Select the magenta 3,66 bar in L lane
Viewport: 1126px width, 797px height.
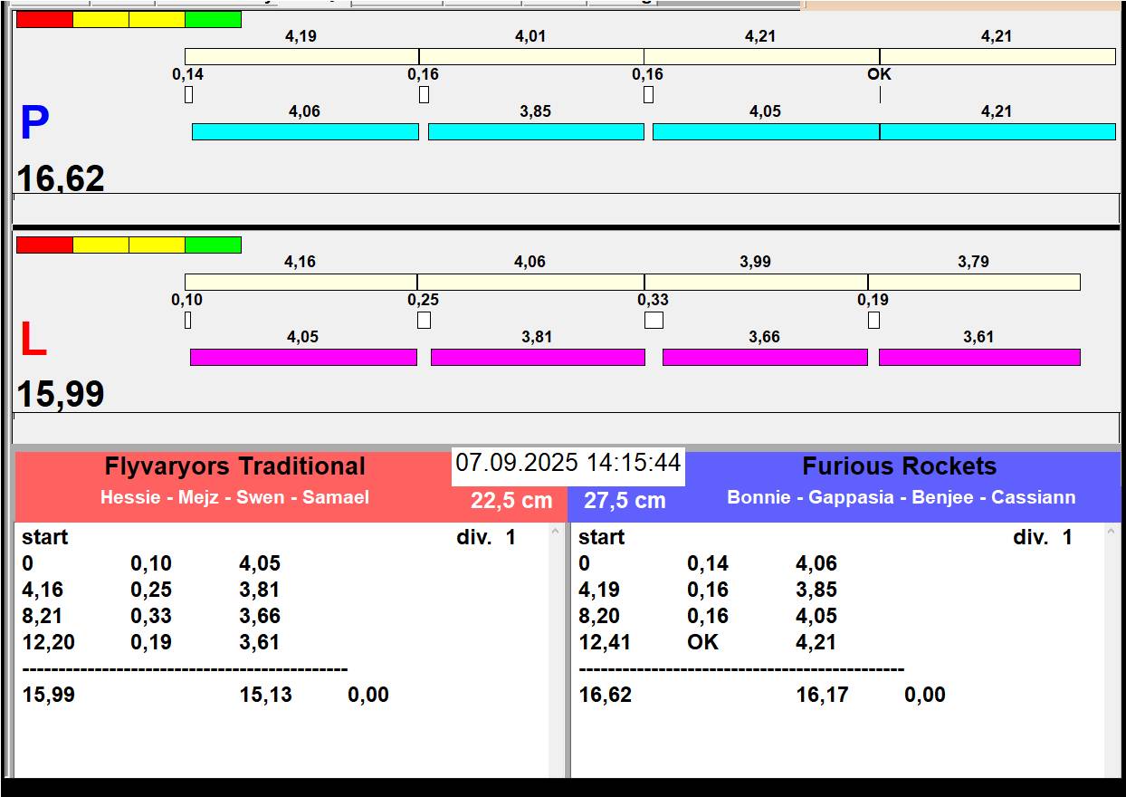click(765, 357)
